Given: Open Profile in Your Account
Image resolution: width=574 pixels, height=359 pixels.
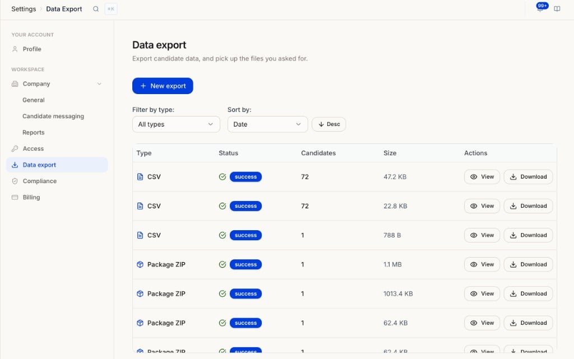Looking at the screenshot, I should pos(57,49).
